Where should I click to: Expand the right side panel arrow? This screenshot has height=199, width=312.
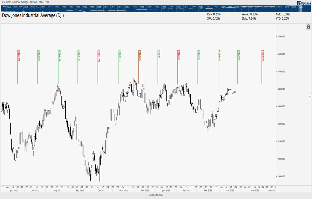(310, 97)
